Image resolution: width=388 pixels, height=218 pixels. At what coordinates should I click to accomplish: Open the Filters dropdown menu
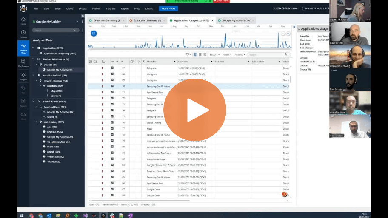pyautogui.click(x=227, y=54)
